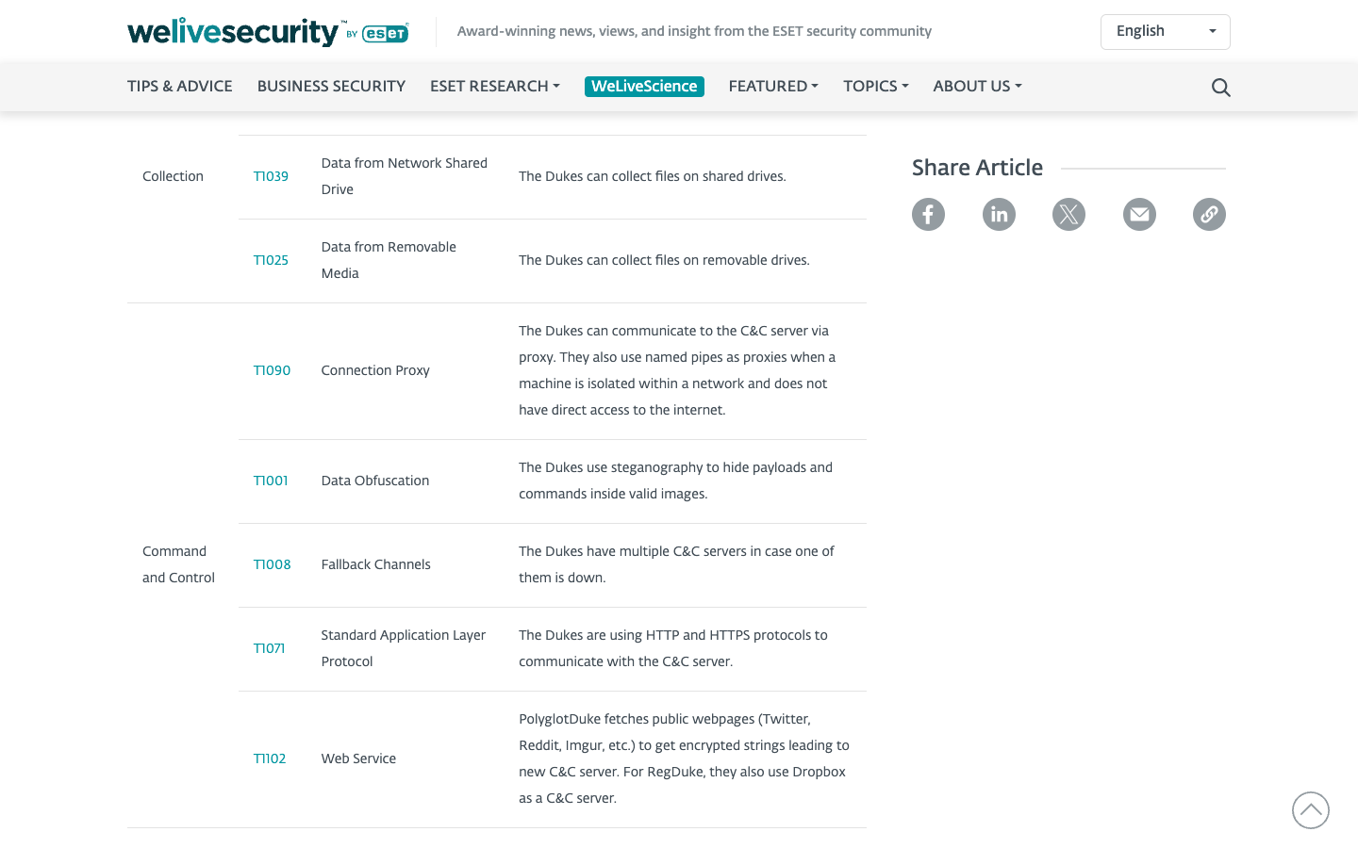Image resolution: width=1358 pixels, height=848 pixels.
Task: Open technique link T1090 Connection Proxy
Action: tap(272, 370)
